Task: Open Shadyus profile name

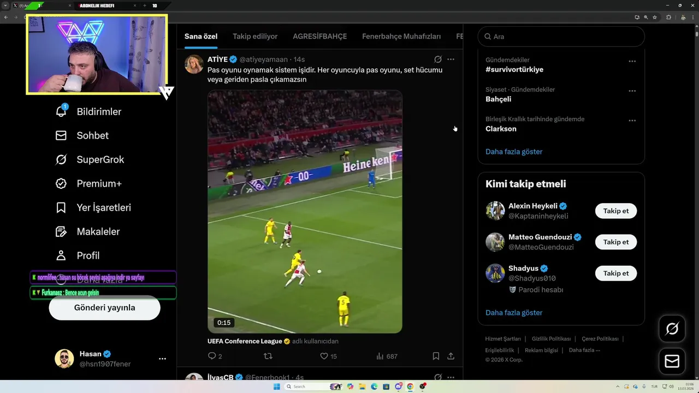Action: coord(523,268)
